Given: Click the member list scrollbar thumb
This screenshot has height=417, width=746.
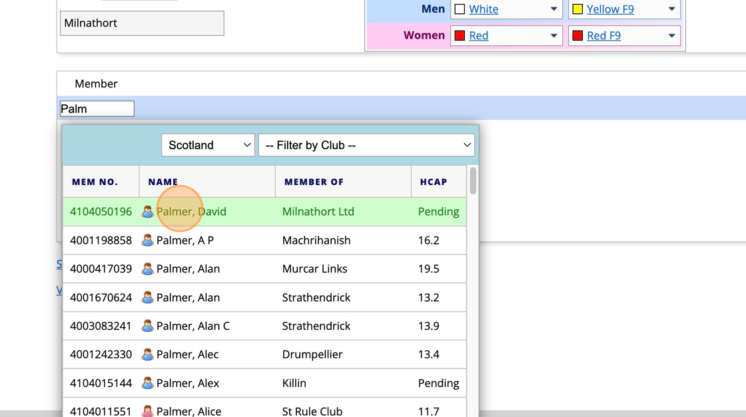Looking at the screenshot, I should click(x=473, y=181).
